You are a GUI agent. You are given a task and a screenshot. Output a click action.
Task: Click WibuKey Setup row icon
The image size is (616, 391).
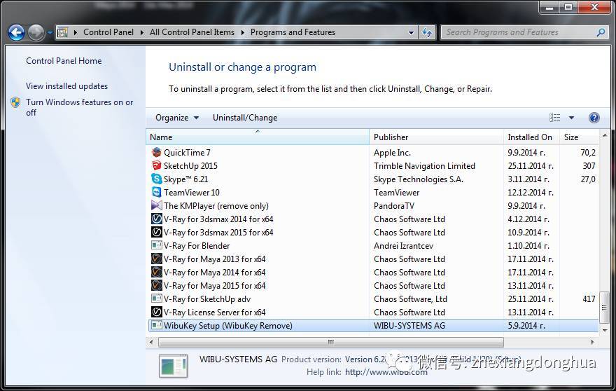tap(156, 325)
